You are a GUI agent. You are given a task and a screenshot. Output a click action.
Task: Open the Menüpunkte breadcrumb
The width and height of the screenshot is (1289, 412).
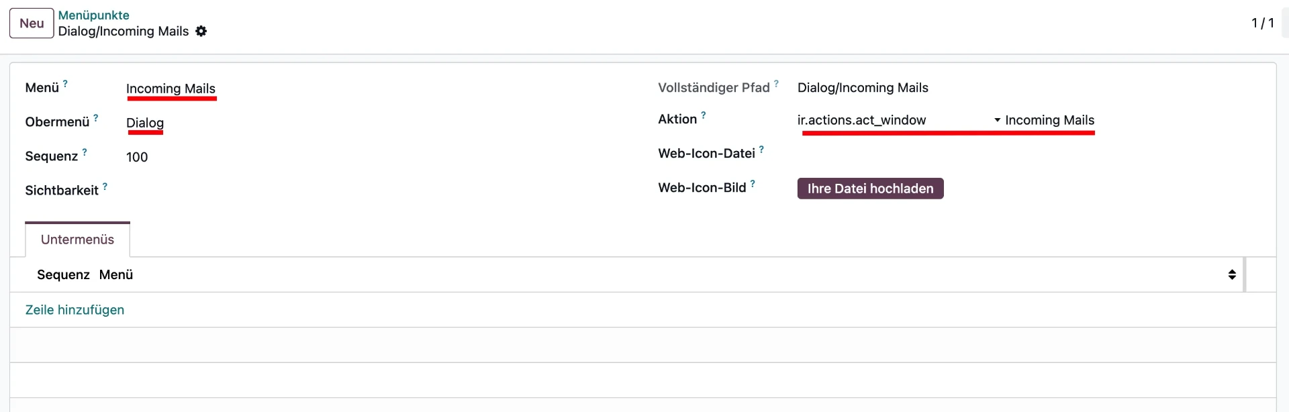[93, 15]
